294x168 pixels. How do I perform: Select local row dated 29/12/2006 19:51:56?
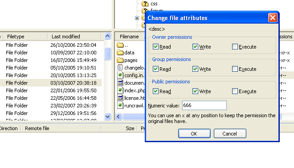tap(51, 113)
